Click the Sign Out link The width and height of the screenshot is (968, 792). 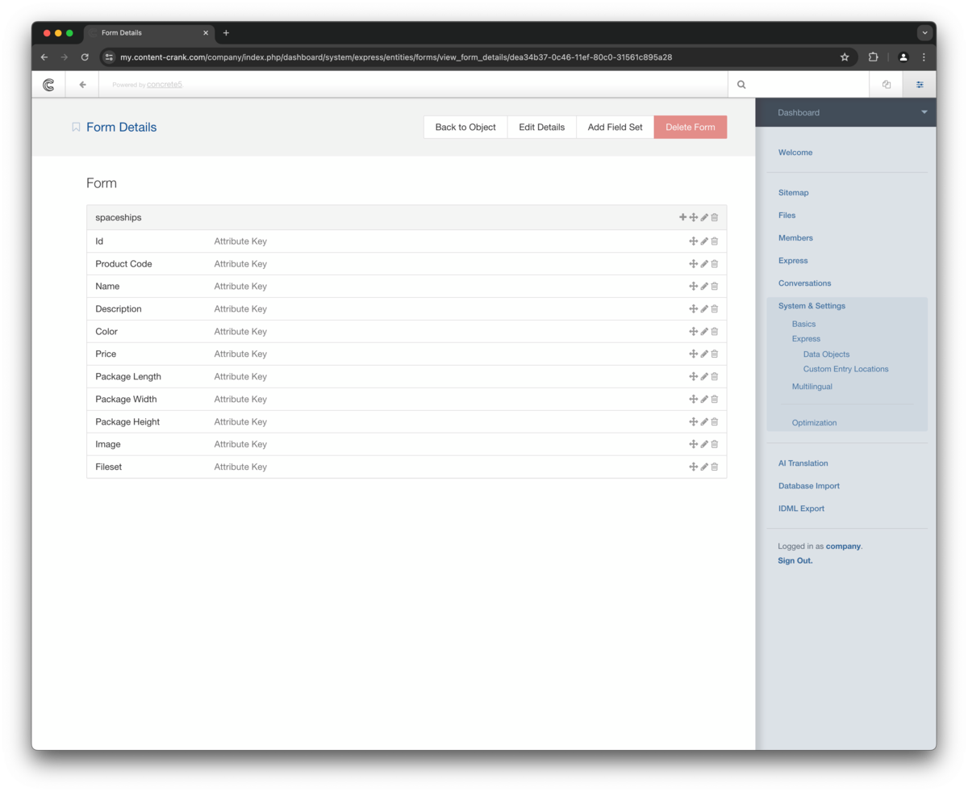(x=795, y=560)
